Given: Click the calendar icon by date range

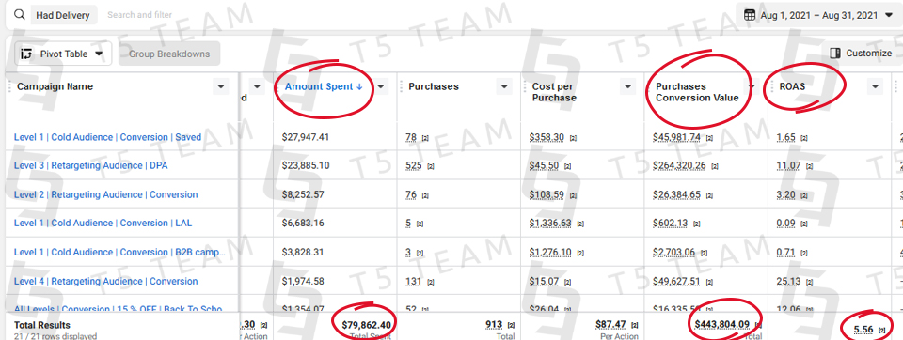Looking at the screenshot, I should (x=750, y=16).
